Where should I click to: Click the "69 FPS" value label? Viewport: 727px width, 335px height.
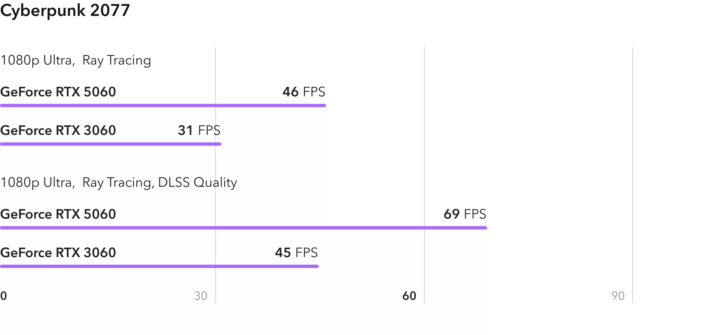(x=465, y=214)
